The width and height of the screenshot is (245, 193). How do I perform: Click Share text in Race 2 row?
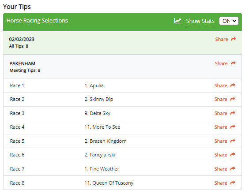(x=221, y=99)
